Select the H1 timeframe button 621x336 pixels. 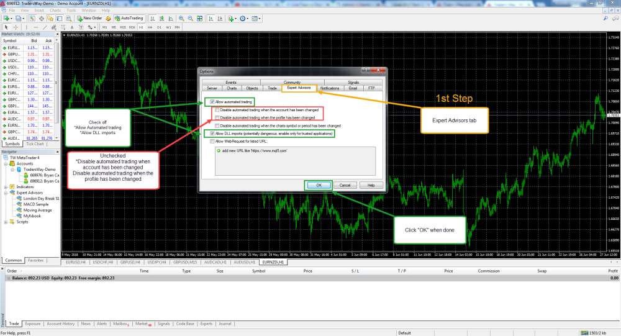click(x=141, y=27)
